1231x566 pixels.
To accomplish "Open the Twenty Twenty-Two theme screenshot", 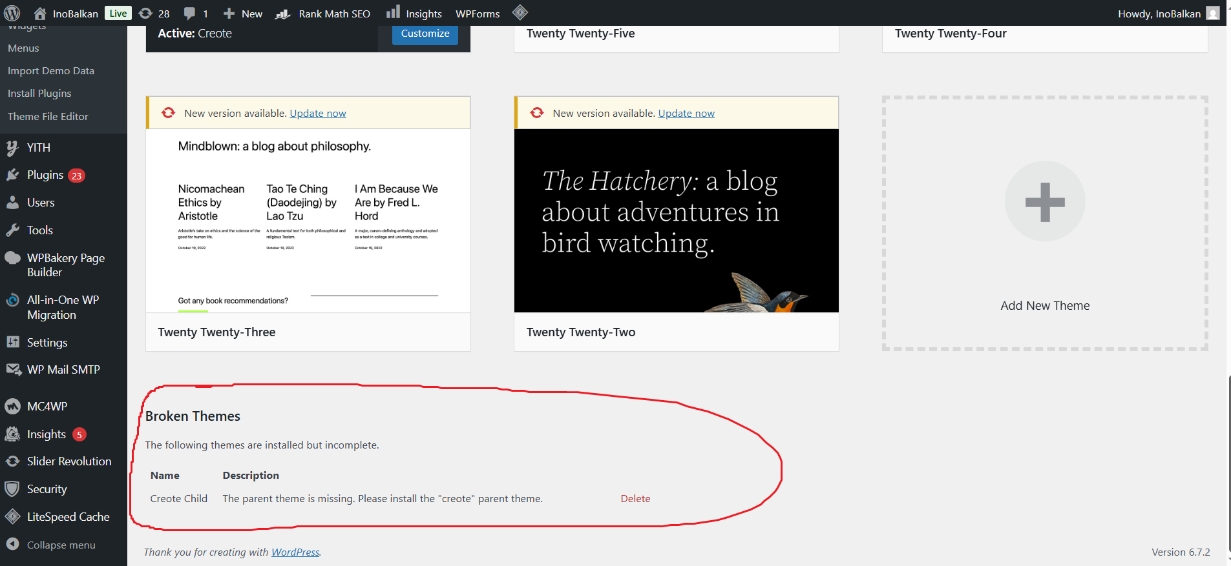I will (x=677, y=221).
